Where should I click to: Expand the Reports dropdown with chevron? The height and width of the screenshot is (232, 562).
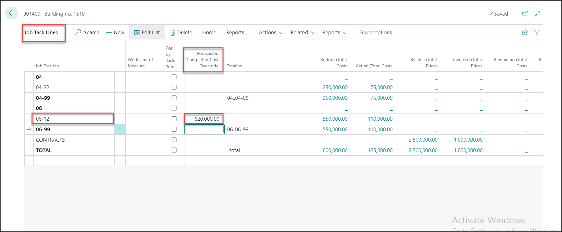[334, 32]
